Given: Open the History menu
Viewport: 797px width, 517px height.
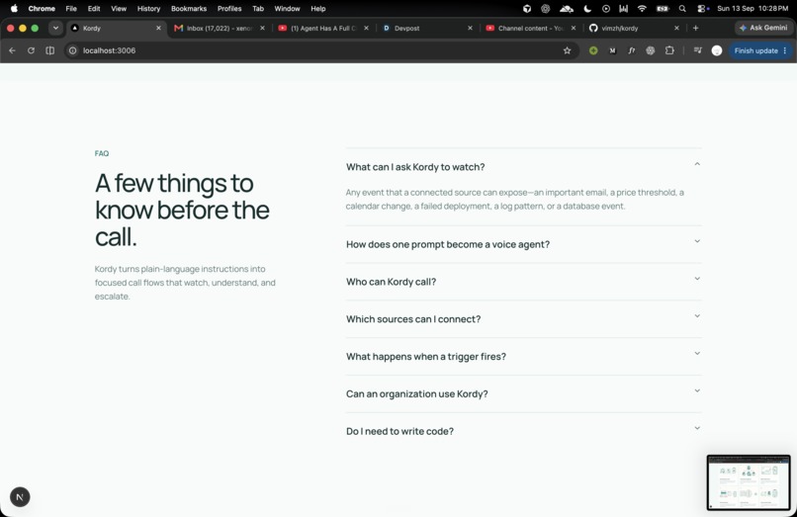Looking at the screenshot, I should [x=148, y=9].
